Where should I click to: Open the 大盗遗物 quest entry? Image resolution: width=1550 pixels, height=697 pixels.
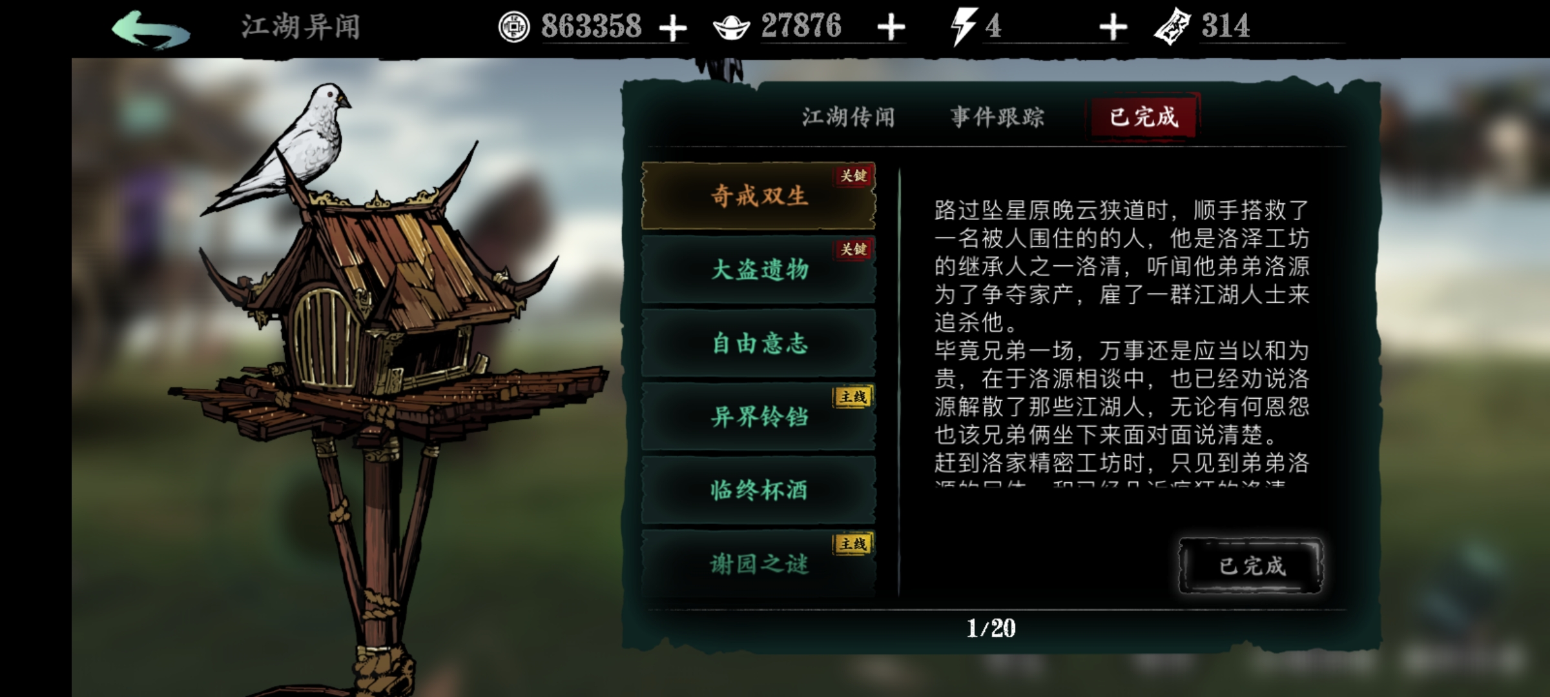coord(759,269)
